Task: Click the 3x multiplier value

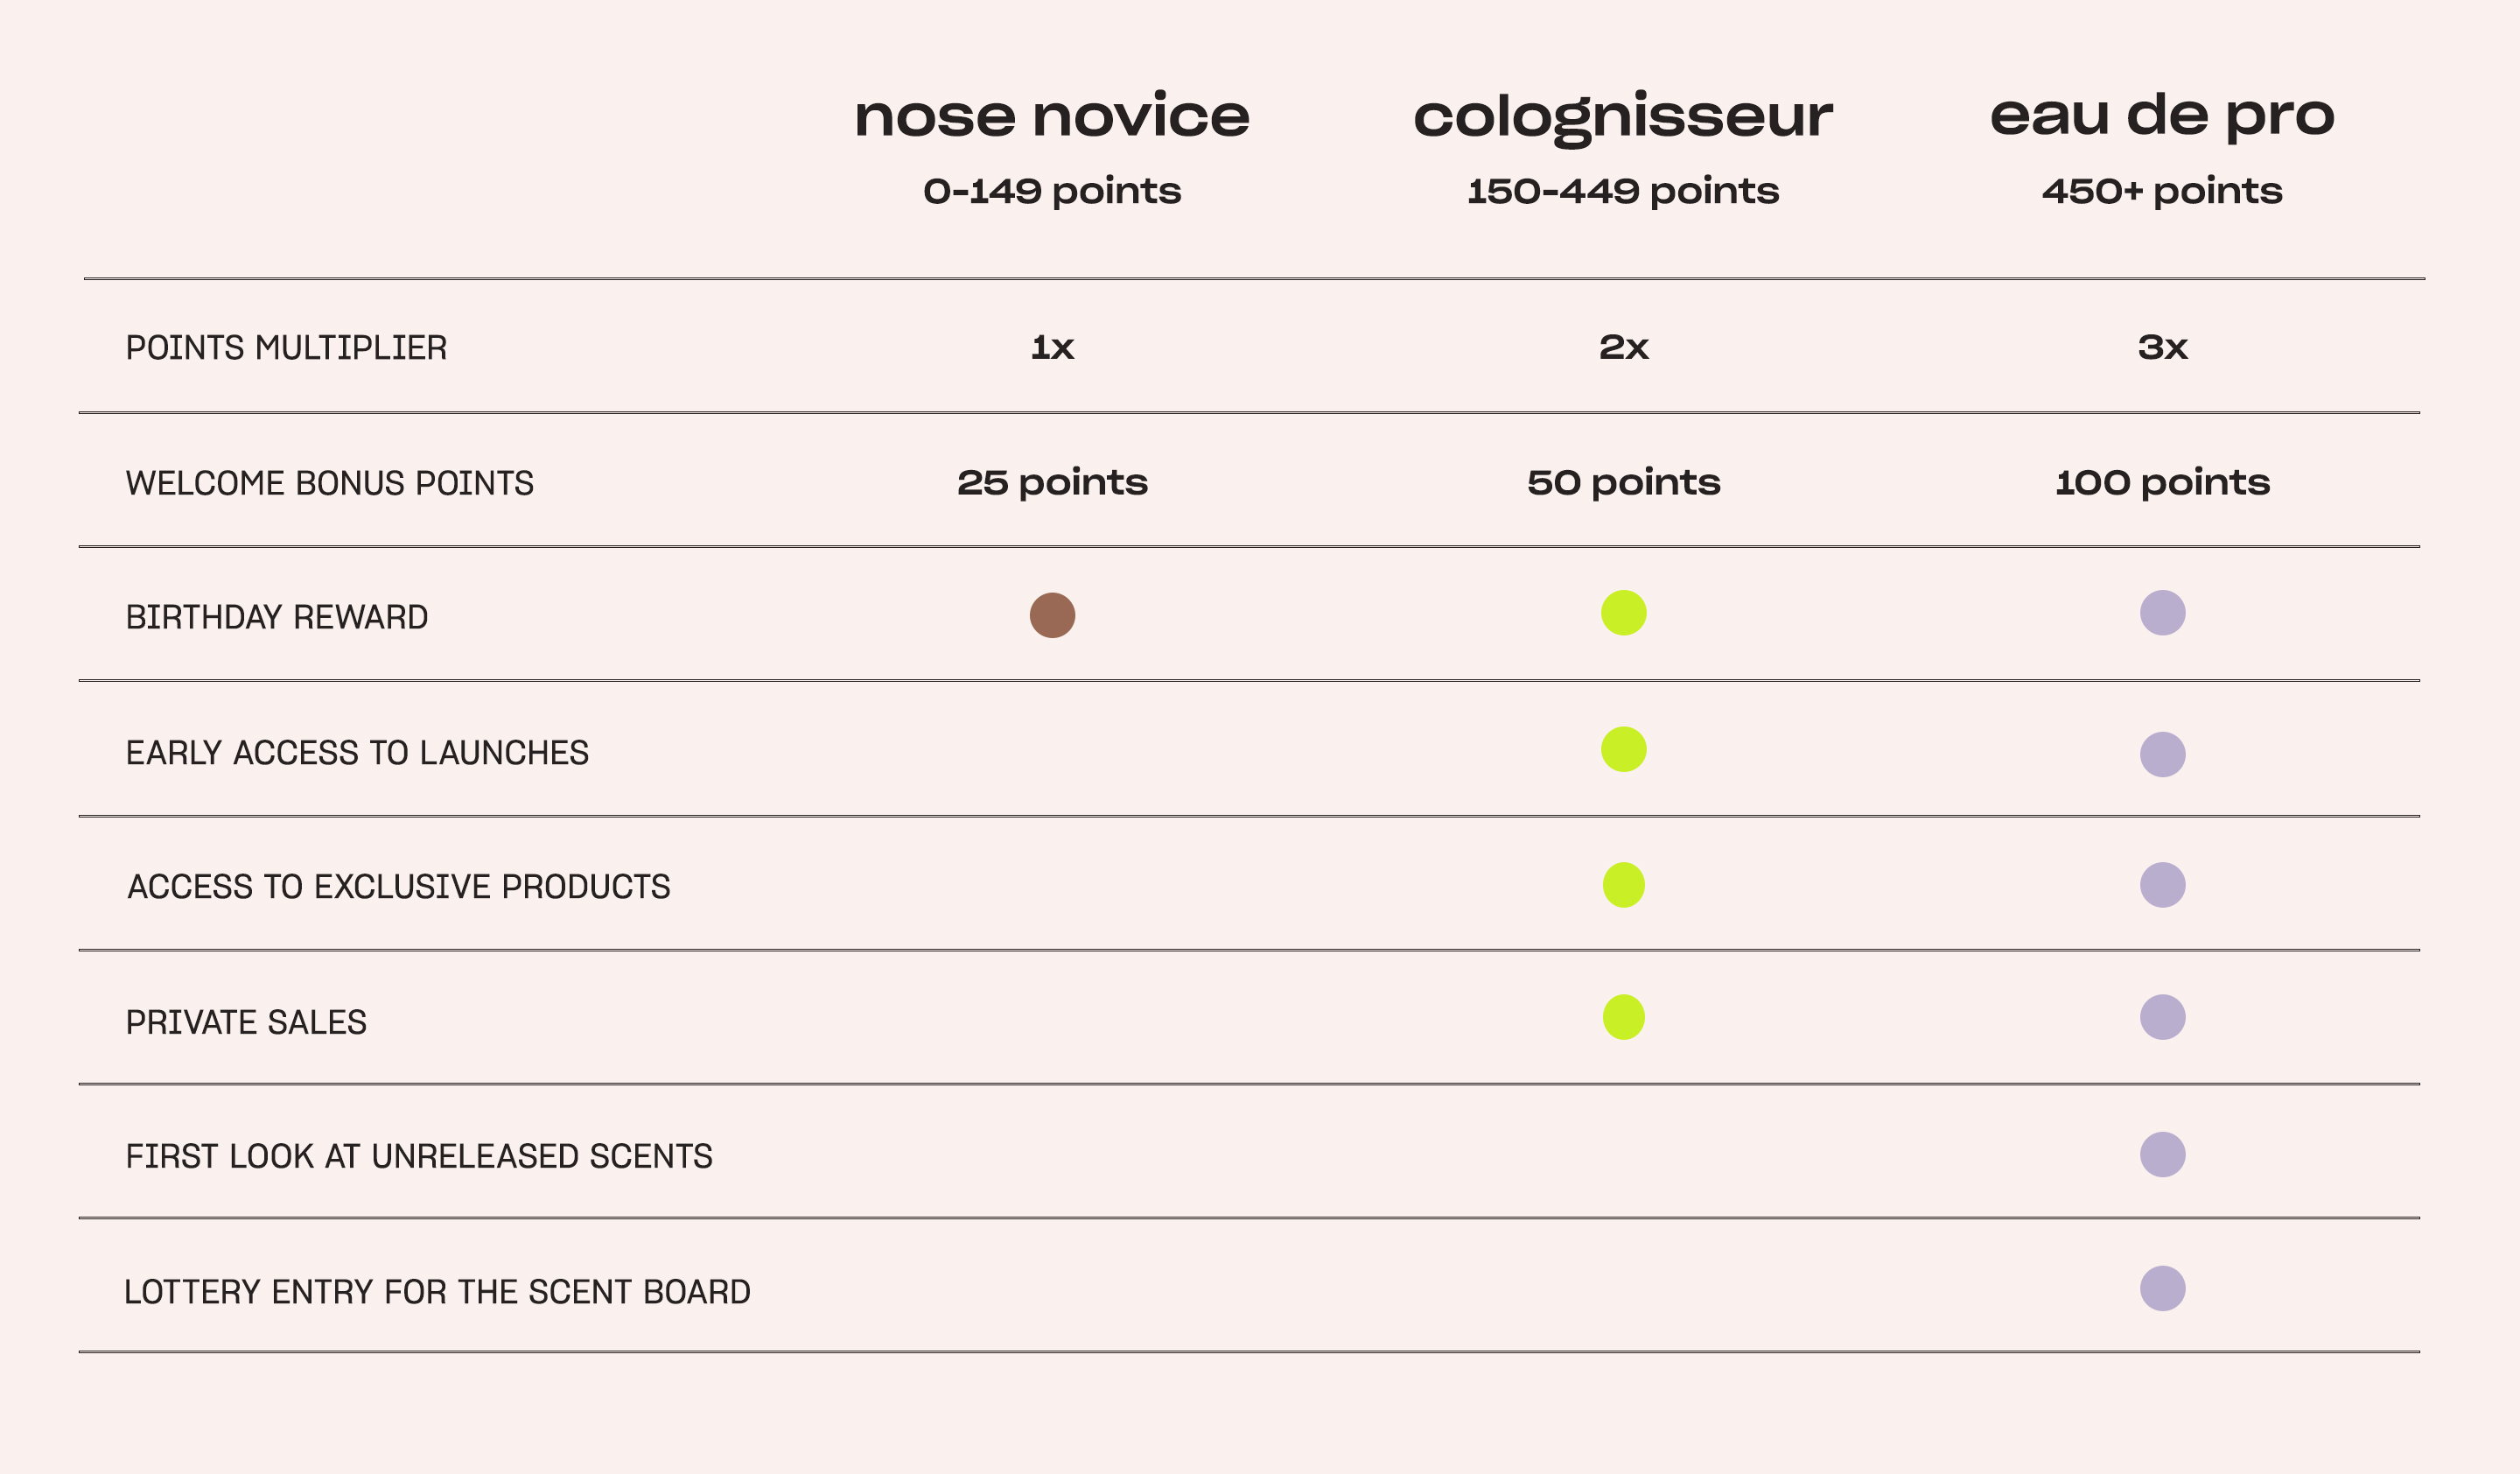Action: (x=2162, y=347)
